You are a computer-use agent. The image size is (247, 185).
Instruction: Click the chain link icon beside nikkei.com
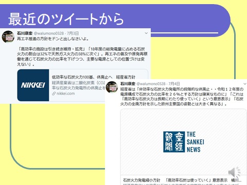tap(54, 94)
